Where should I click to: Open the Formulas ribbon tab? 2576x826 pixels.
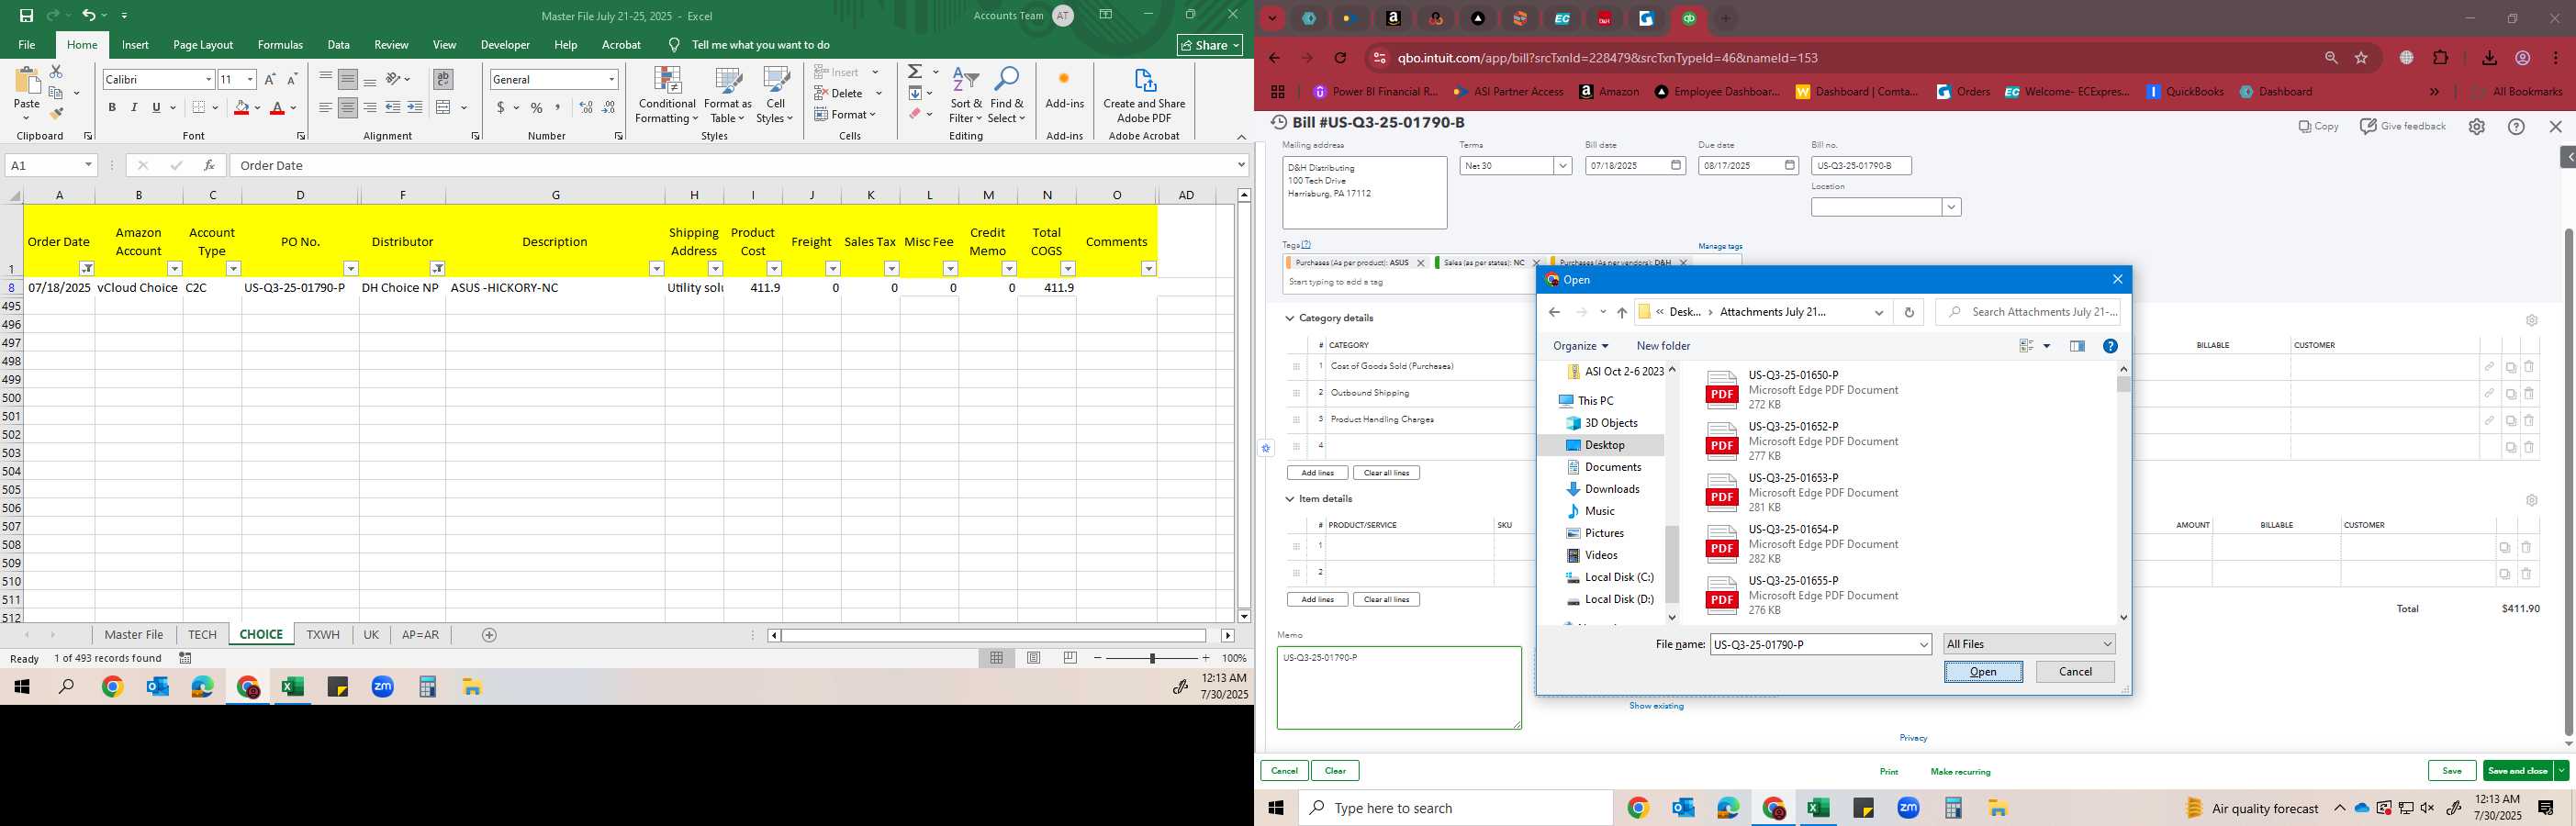(x=280, y=45)
